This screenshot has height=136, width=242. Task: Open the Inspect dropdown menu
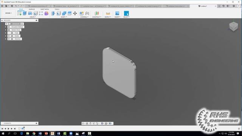[x=108, y=17]
